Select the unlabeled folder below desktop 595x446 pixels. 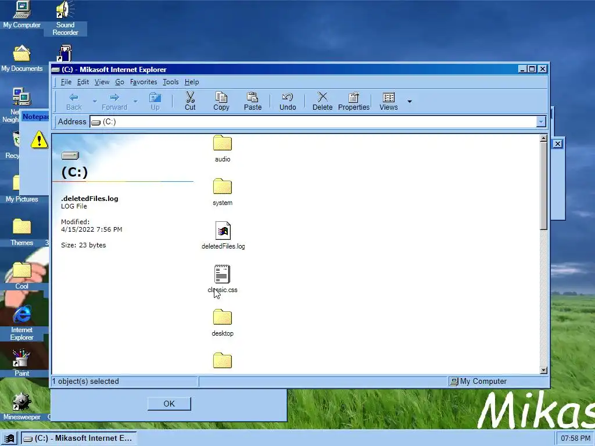[x=223, y=360]
